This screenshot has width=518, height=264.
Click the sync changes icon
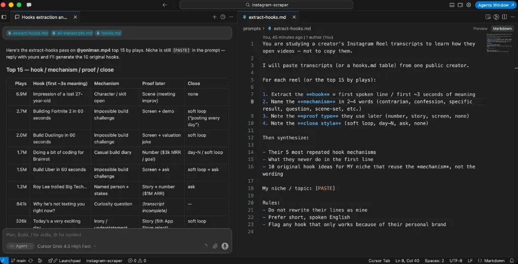click(31, 260)
